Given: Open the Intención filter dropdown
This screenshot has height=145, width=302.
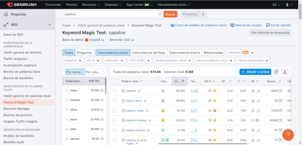Looking at the screenshot, I should coord(114,60).
